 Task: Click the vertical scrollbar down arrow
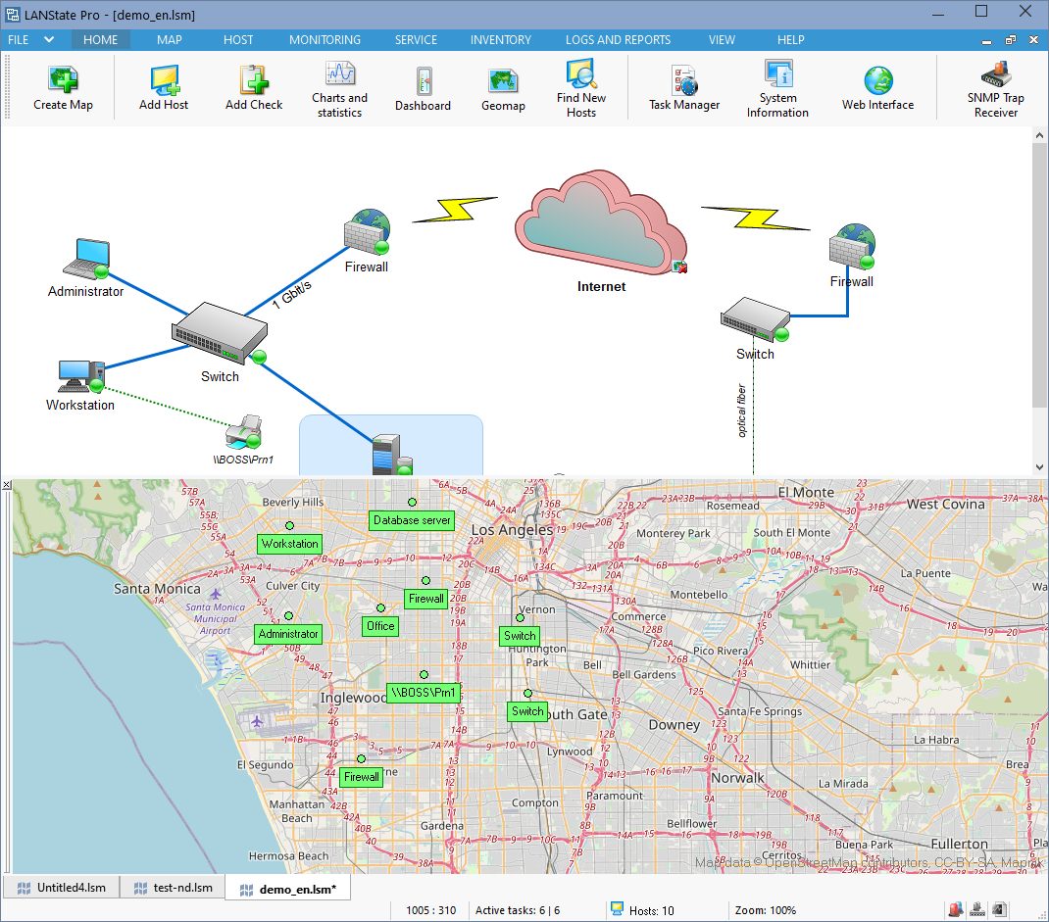click(x=1041, y=466)
